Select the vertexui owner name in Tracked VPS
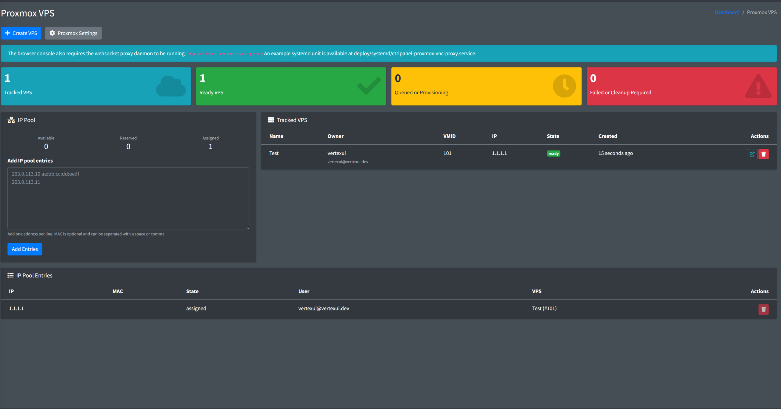This screenshot has height=409, width=781. pyautogui.click(x=337, y=153)
